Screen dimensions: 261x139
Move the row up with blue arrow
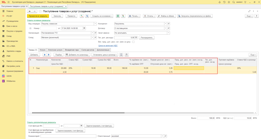tap(45, 55)
